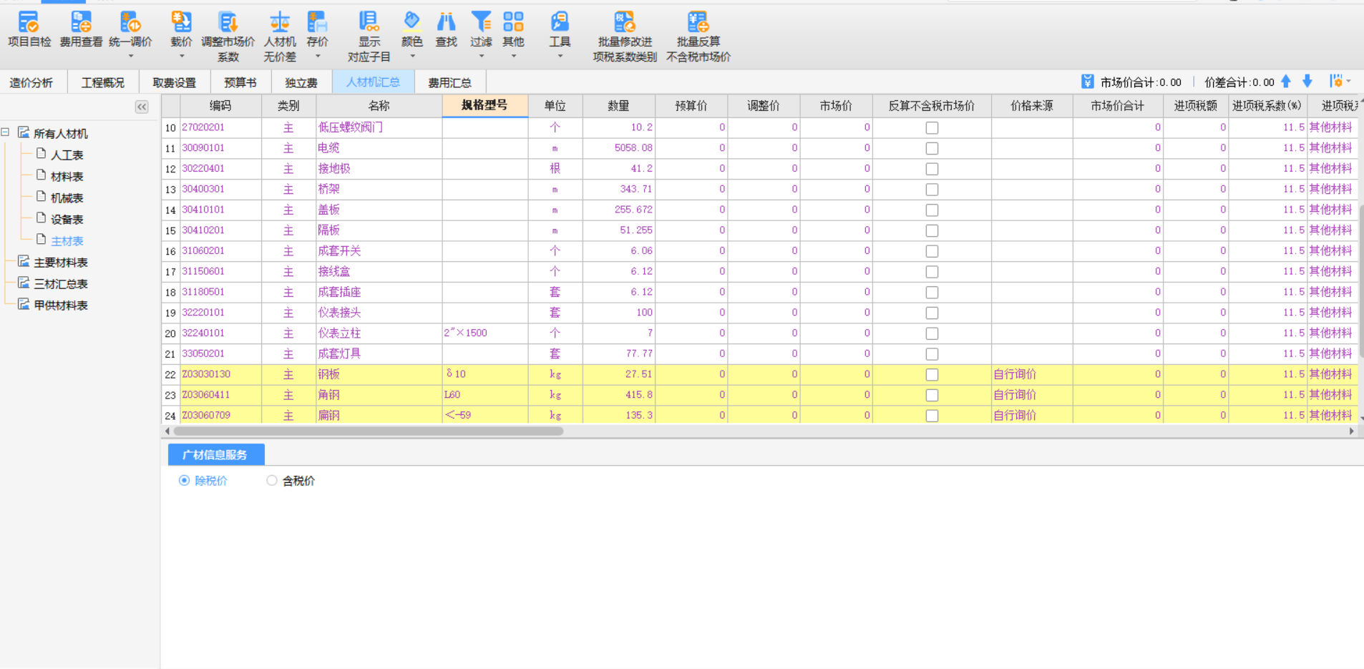1364x669 pixels.
Task: Click the 工具 tools icon
Action: 560,22
